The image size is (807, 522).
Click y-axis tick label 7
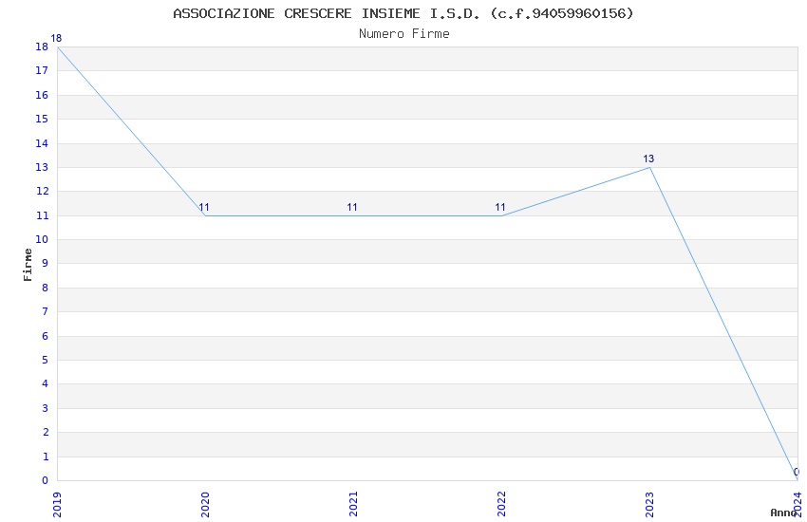point(45,311)
